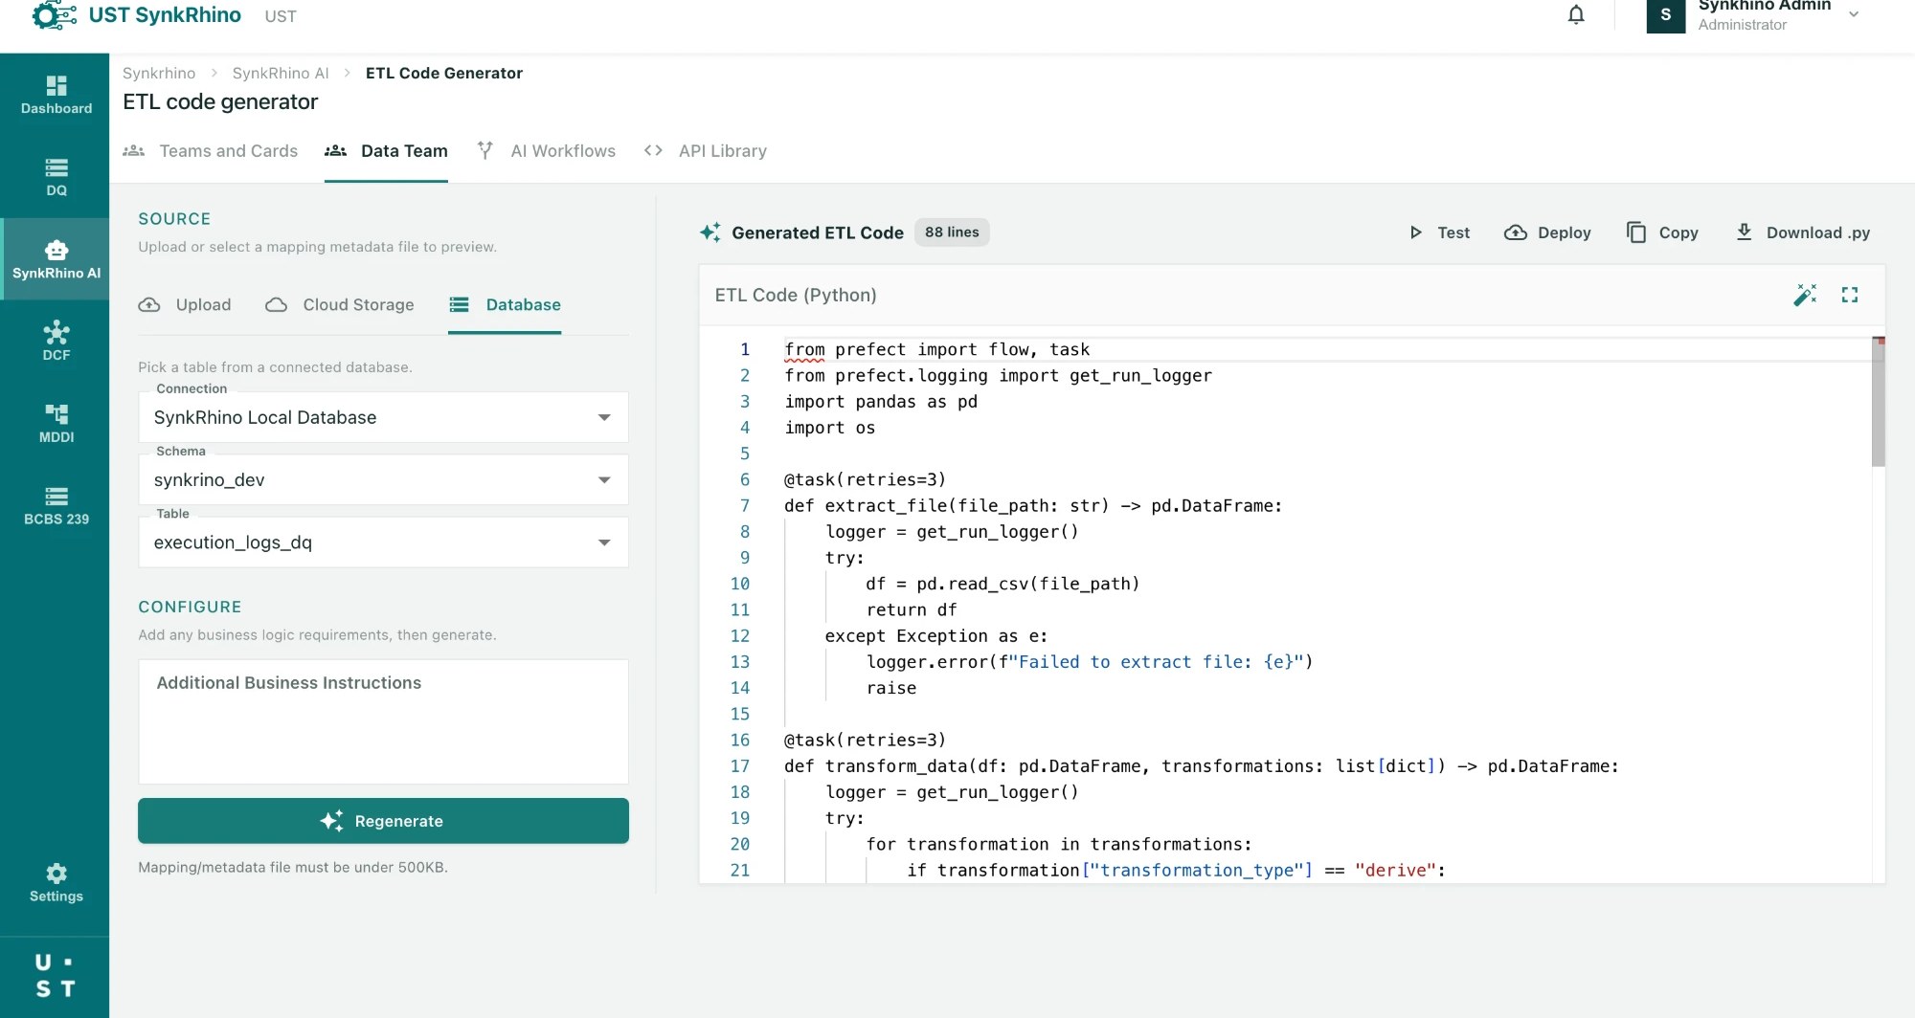Open SynkRhino AI sidebar item
The height and width of the screenshot is (1018, 1915).
click(56, 259)
